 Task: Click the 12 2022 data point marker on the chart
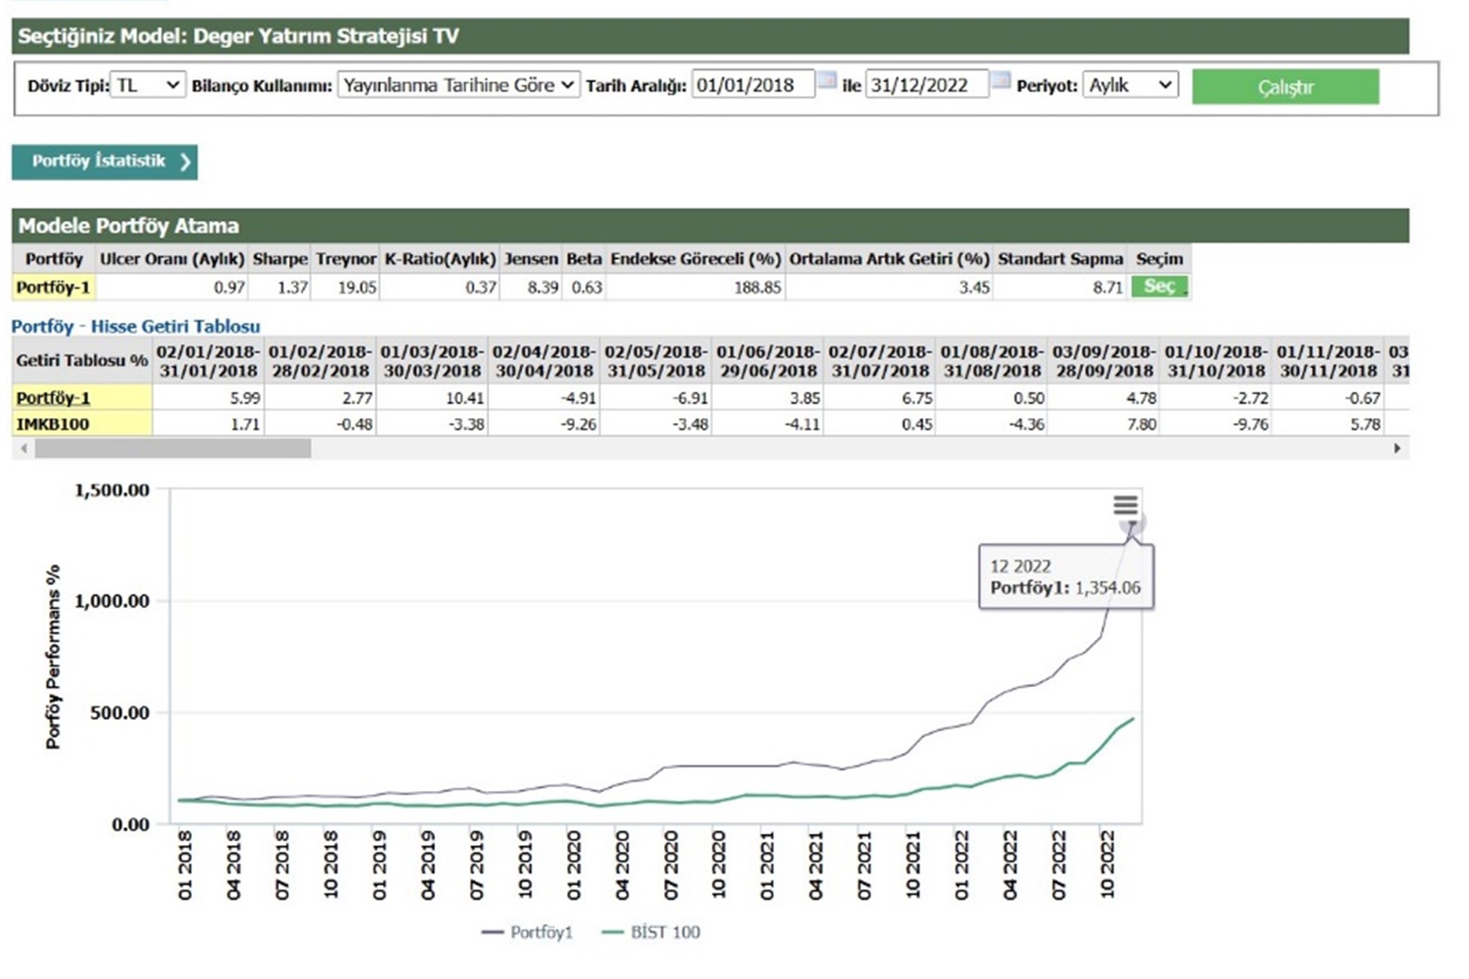pyautogui.click(x=1132, y=523)
